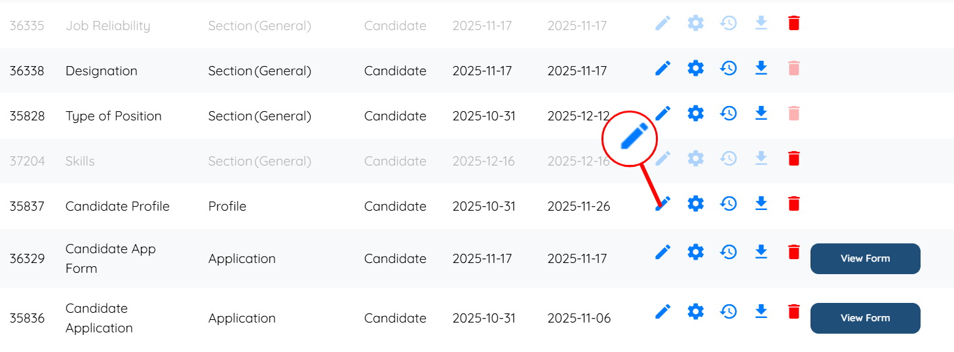954x352 pixels.
Task: Download the Designation section
Action: coord(761,68)
